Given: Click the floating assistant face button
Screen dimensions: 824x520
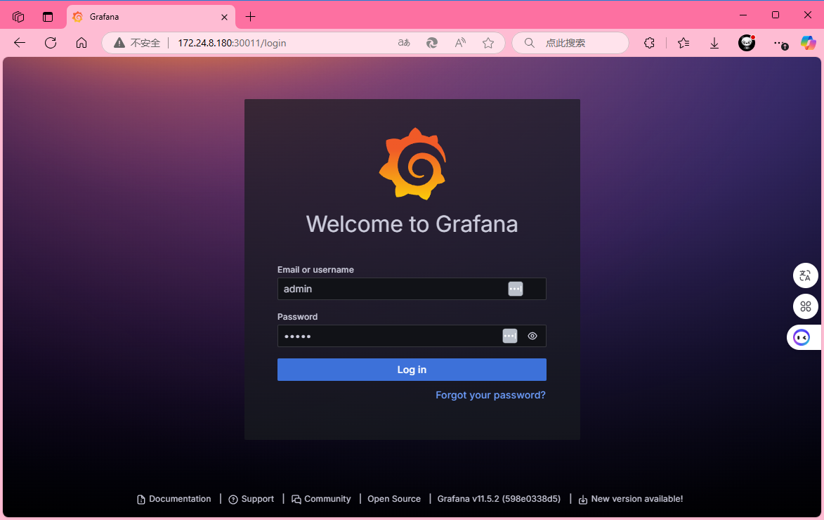Looking at the screenshot, I should (802, 337).
